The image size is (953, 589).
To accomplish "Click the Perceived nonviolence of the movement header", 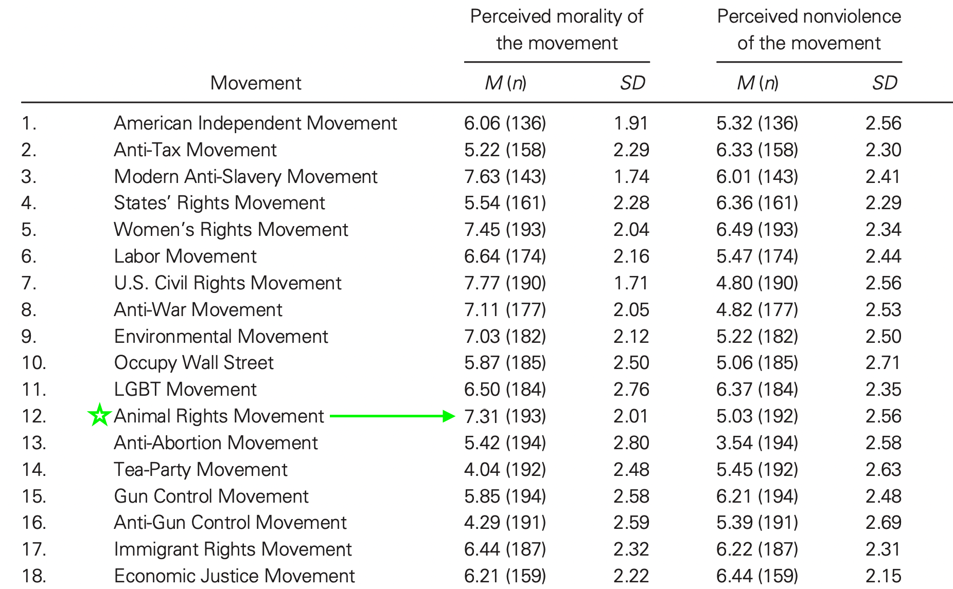I will click(809, 30).
